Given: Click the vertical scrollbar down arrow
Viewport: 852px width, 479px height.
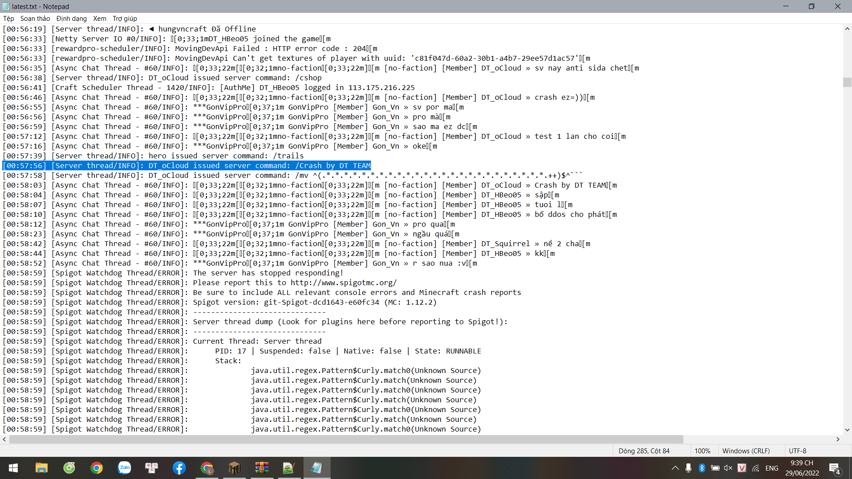Looking at the screenshot, I should pos(847,429).
